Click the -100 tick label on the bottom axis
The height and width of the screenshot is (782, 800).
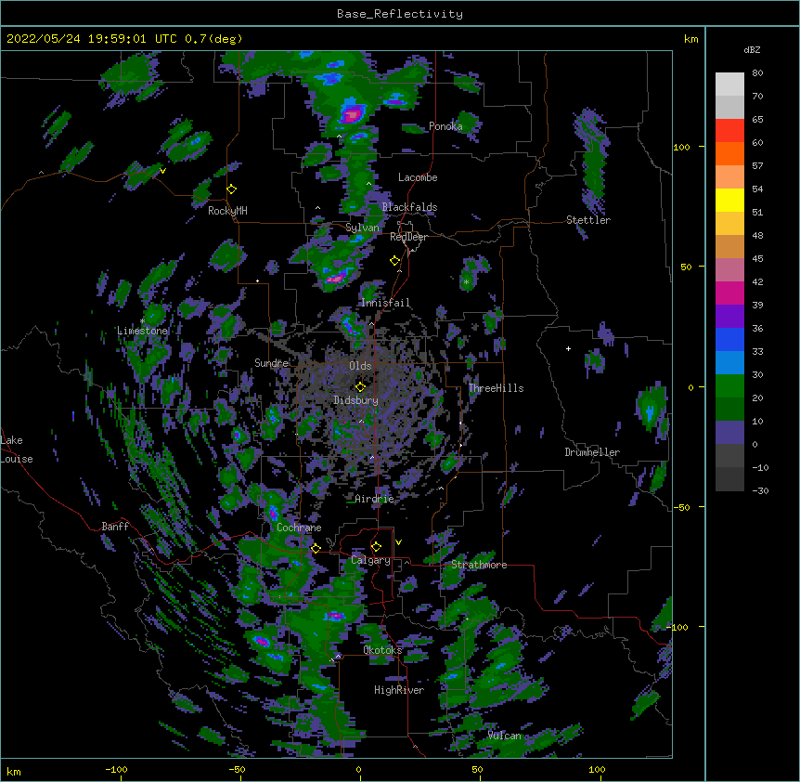point(116,769)
